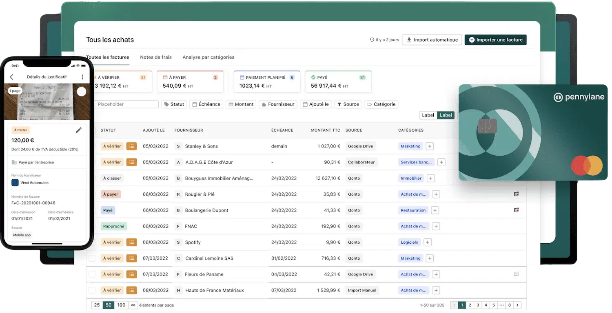Open the comment flag on the Rougier & Plé row
612x313 pixels.
coord(516,194)
